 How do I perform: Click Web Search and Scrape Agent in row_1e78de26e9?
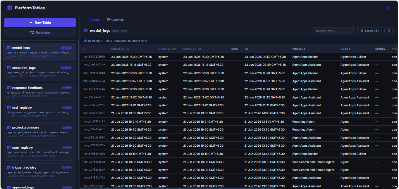[x=313, y=170]
